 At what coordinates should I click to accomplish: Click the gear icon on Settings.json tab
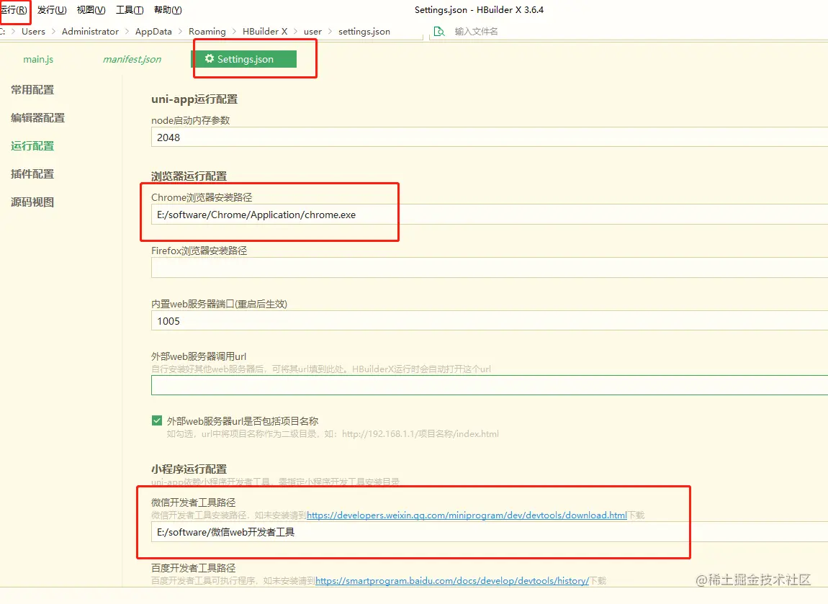209,58
